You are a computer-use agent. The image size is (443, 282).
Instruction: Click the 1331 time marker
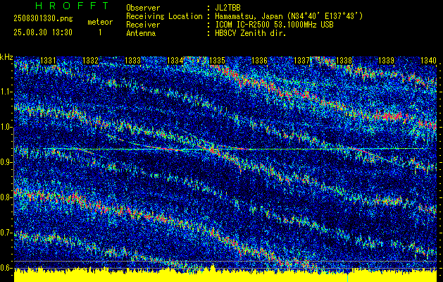pos(48,60)
